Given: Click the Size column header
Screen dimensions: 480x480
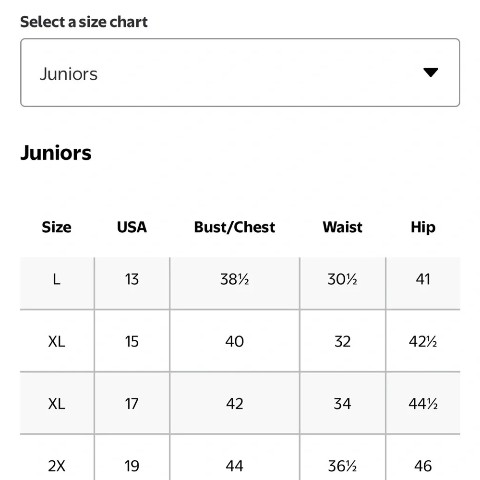Looking at the screenshot, I should coord(57,227).
